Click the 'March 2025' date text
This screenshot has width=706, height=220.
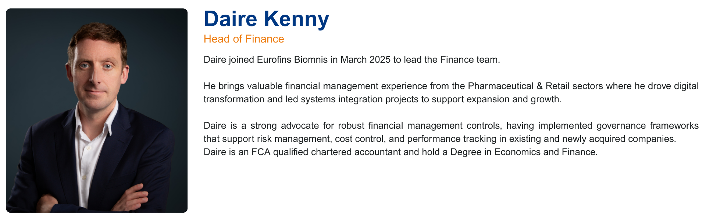point(366,60)
